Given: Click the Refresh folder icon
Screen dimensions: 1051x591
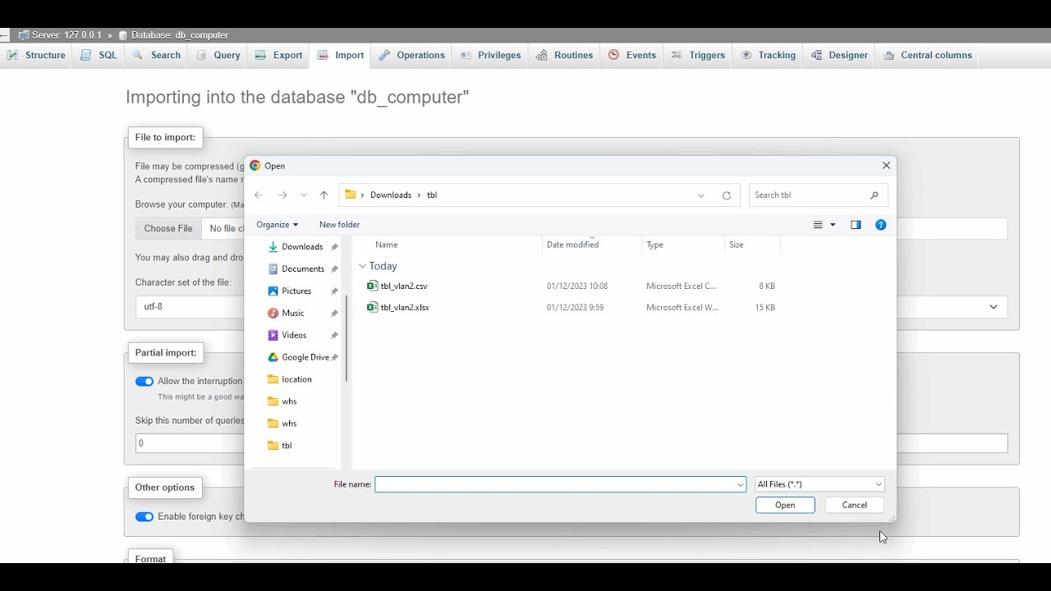Looking at the screenshot, I should [726, 195].
